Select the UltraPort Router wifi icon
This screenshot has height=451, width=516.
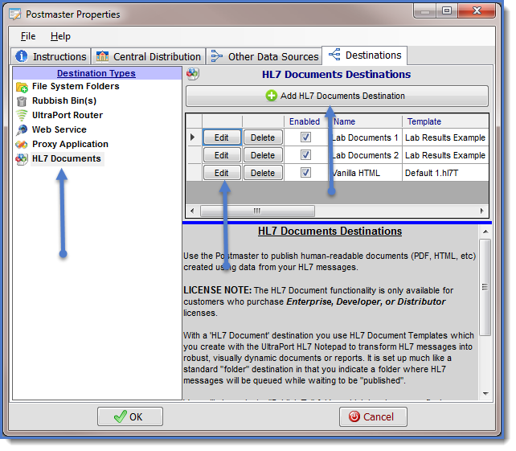pos(23,116)
